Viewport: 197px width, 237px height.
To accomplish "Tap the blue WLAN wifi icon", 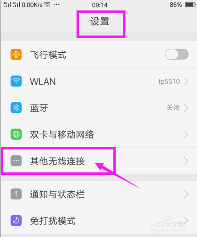I will [x=16, y=81].
